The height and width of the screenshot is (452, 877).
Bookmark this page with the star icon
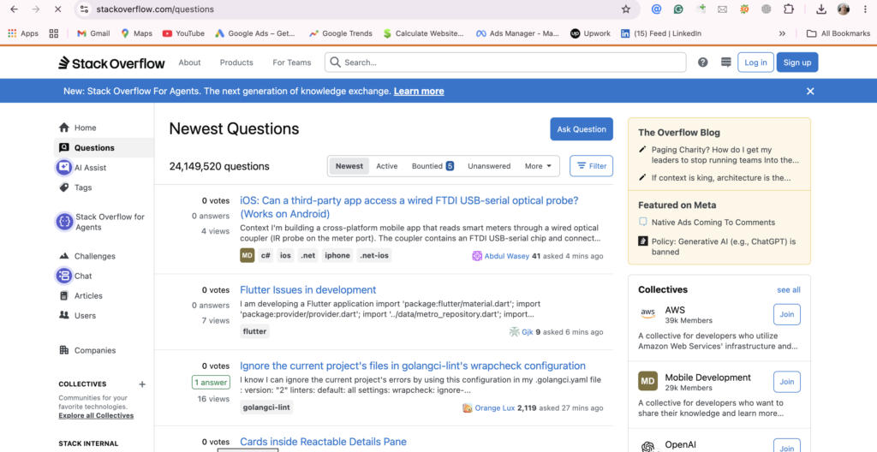point(626,9)
